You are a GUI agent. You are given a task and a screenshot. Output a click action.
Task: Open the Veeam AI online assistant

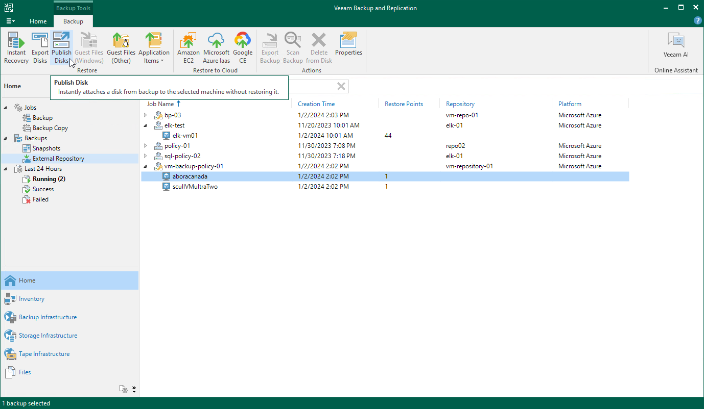pyautogui.click(x=676, y=45)
